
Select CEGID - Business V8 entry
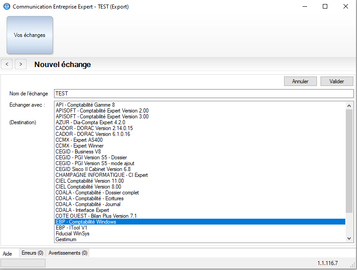pos(200,152)
